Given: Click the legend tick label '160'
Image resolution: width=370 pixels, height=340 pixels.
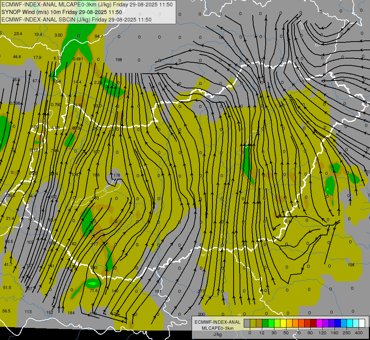Looking at the screenshot, I should click(334, 333).
